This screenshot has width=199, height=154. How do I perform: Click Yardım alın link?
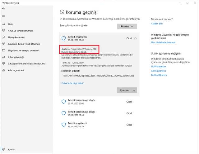pos(157,24)
